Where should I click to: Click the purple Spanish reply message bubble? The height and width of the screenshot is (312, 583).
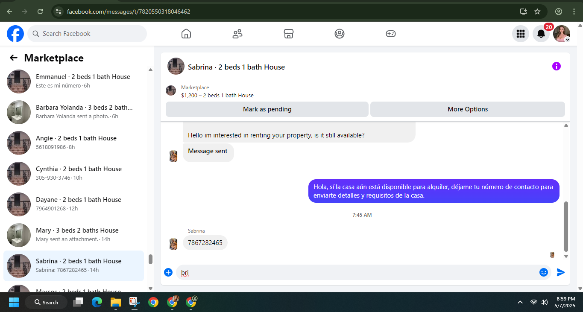434,191
